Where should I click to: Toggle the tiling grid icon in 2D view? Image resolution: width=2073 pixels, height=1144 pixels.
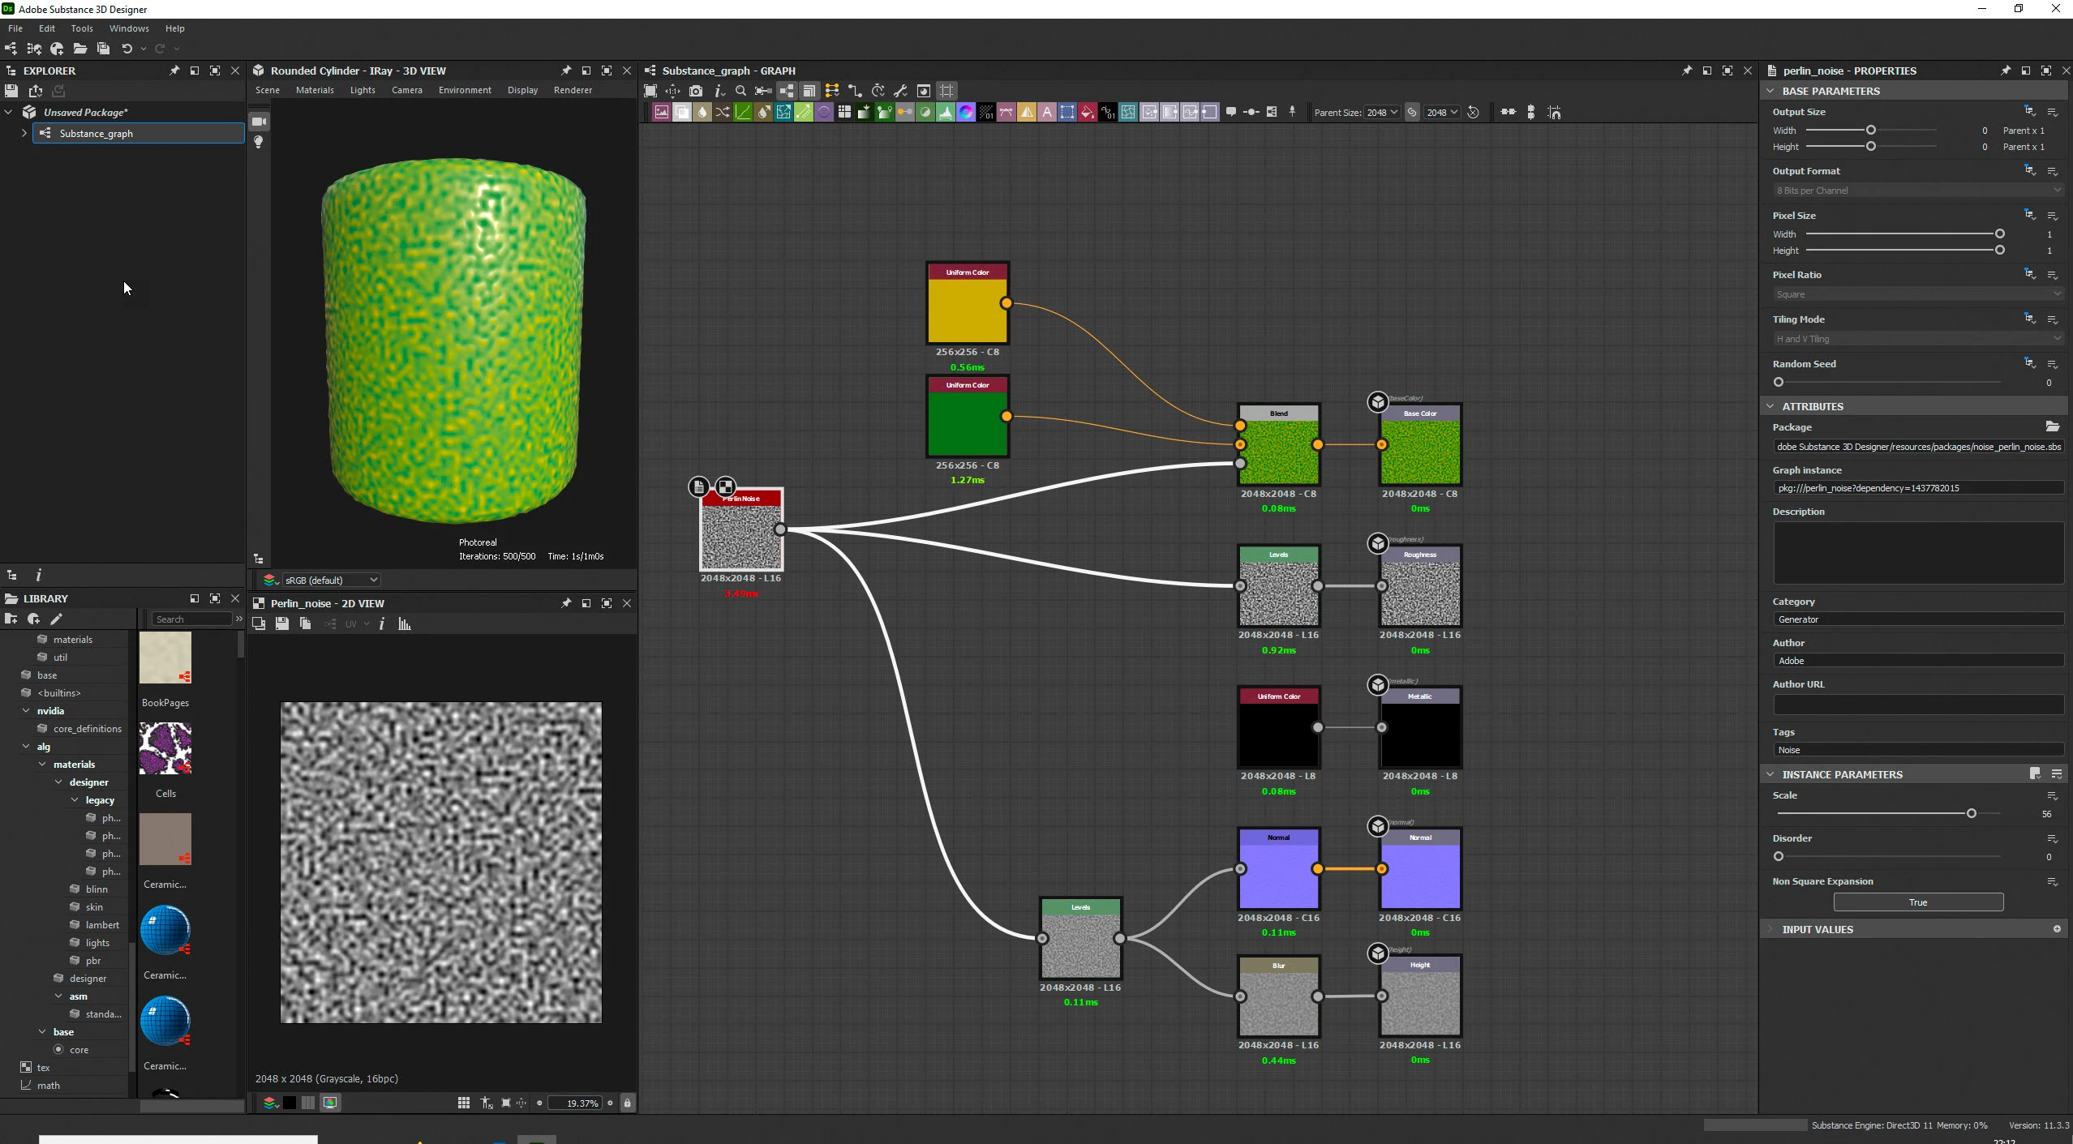click(x=463, y=1103)
